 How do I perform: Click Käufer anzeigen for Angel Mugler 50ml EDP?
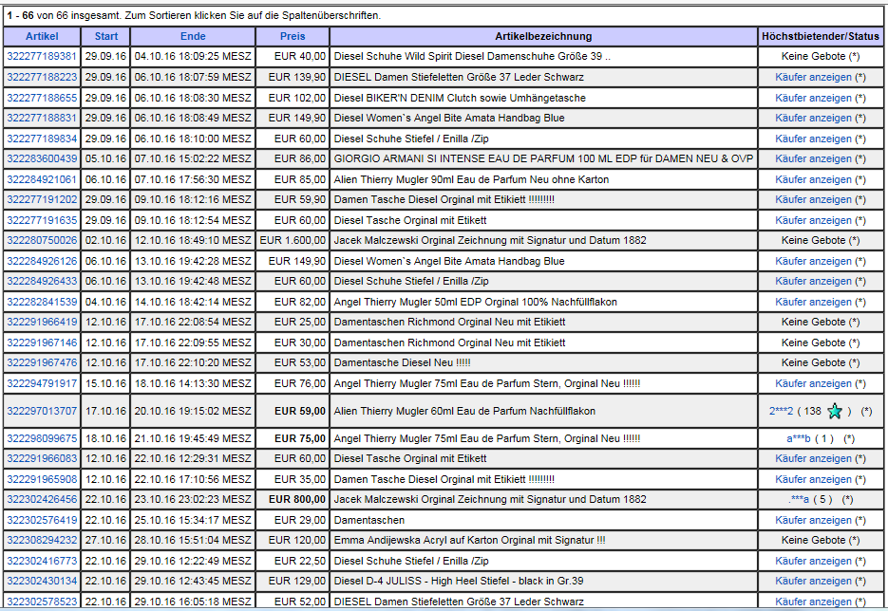click(x=813, y=302)
